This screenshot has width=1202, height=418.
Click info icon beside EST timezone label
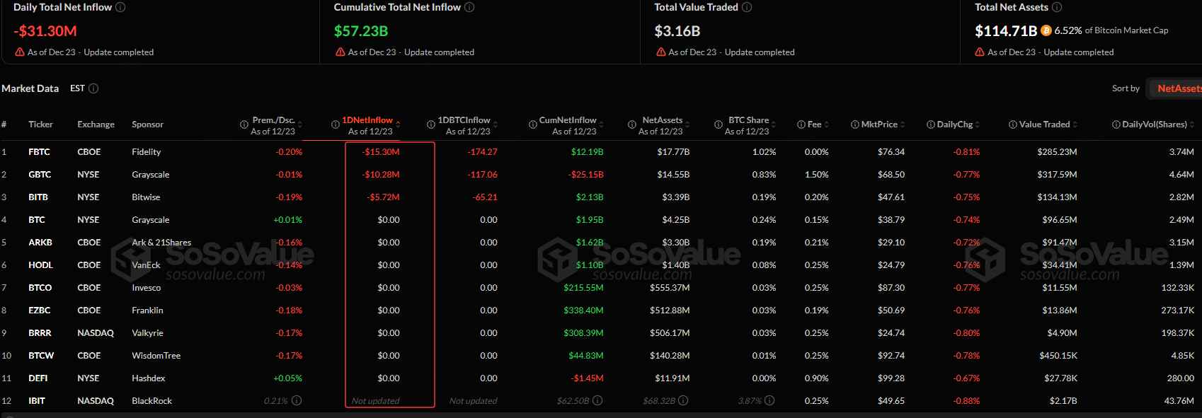click(x=93, y=88)
